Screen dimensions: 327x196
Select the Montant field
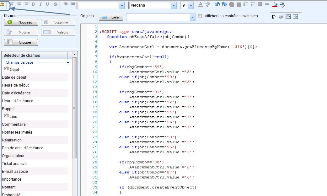[35, 187]
